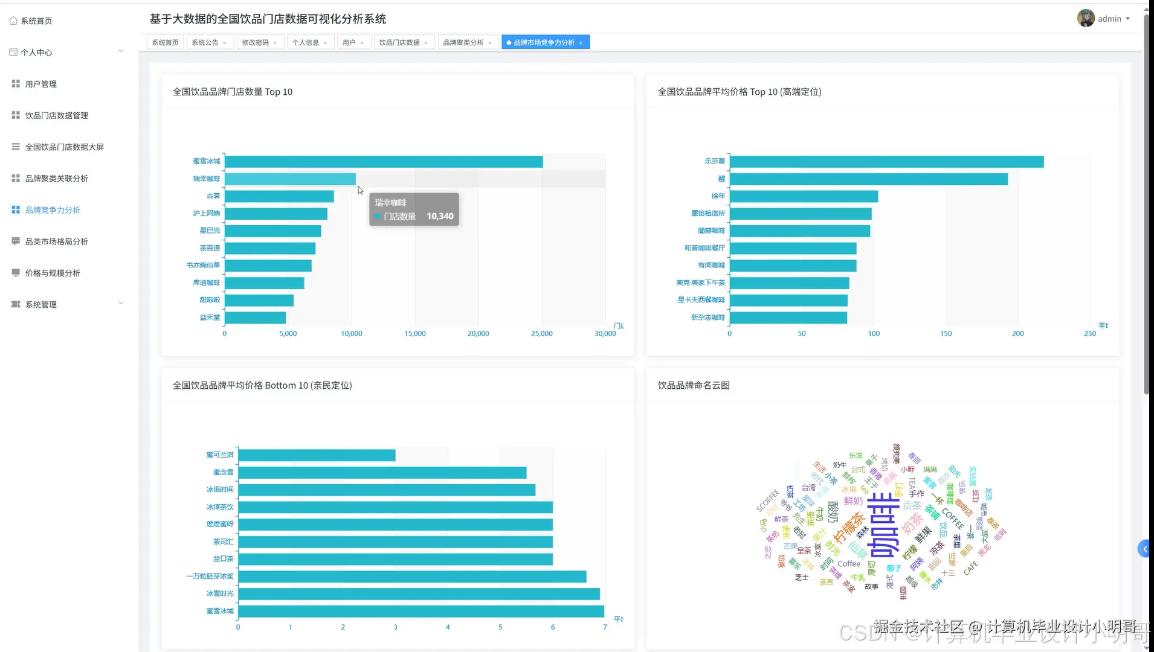The height and width of the screenshot is (652, 1154).
Task: Click the Coffee word in word cloud
Action: (849, 564)
